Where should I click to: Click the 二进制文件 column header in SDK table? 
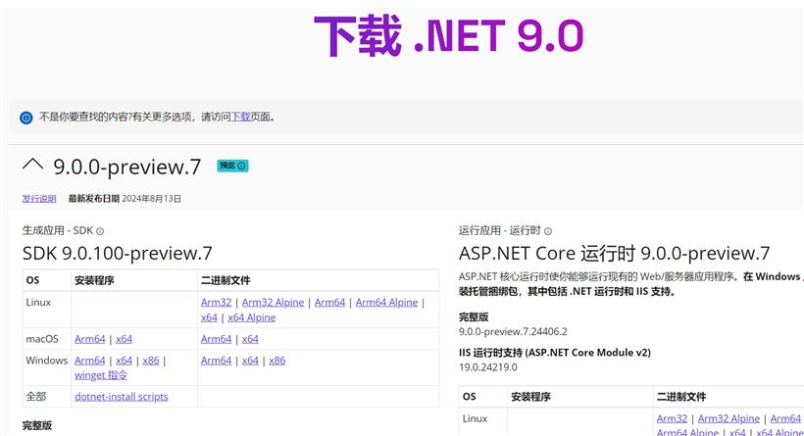pos(226,281)
